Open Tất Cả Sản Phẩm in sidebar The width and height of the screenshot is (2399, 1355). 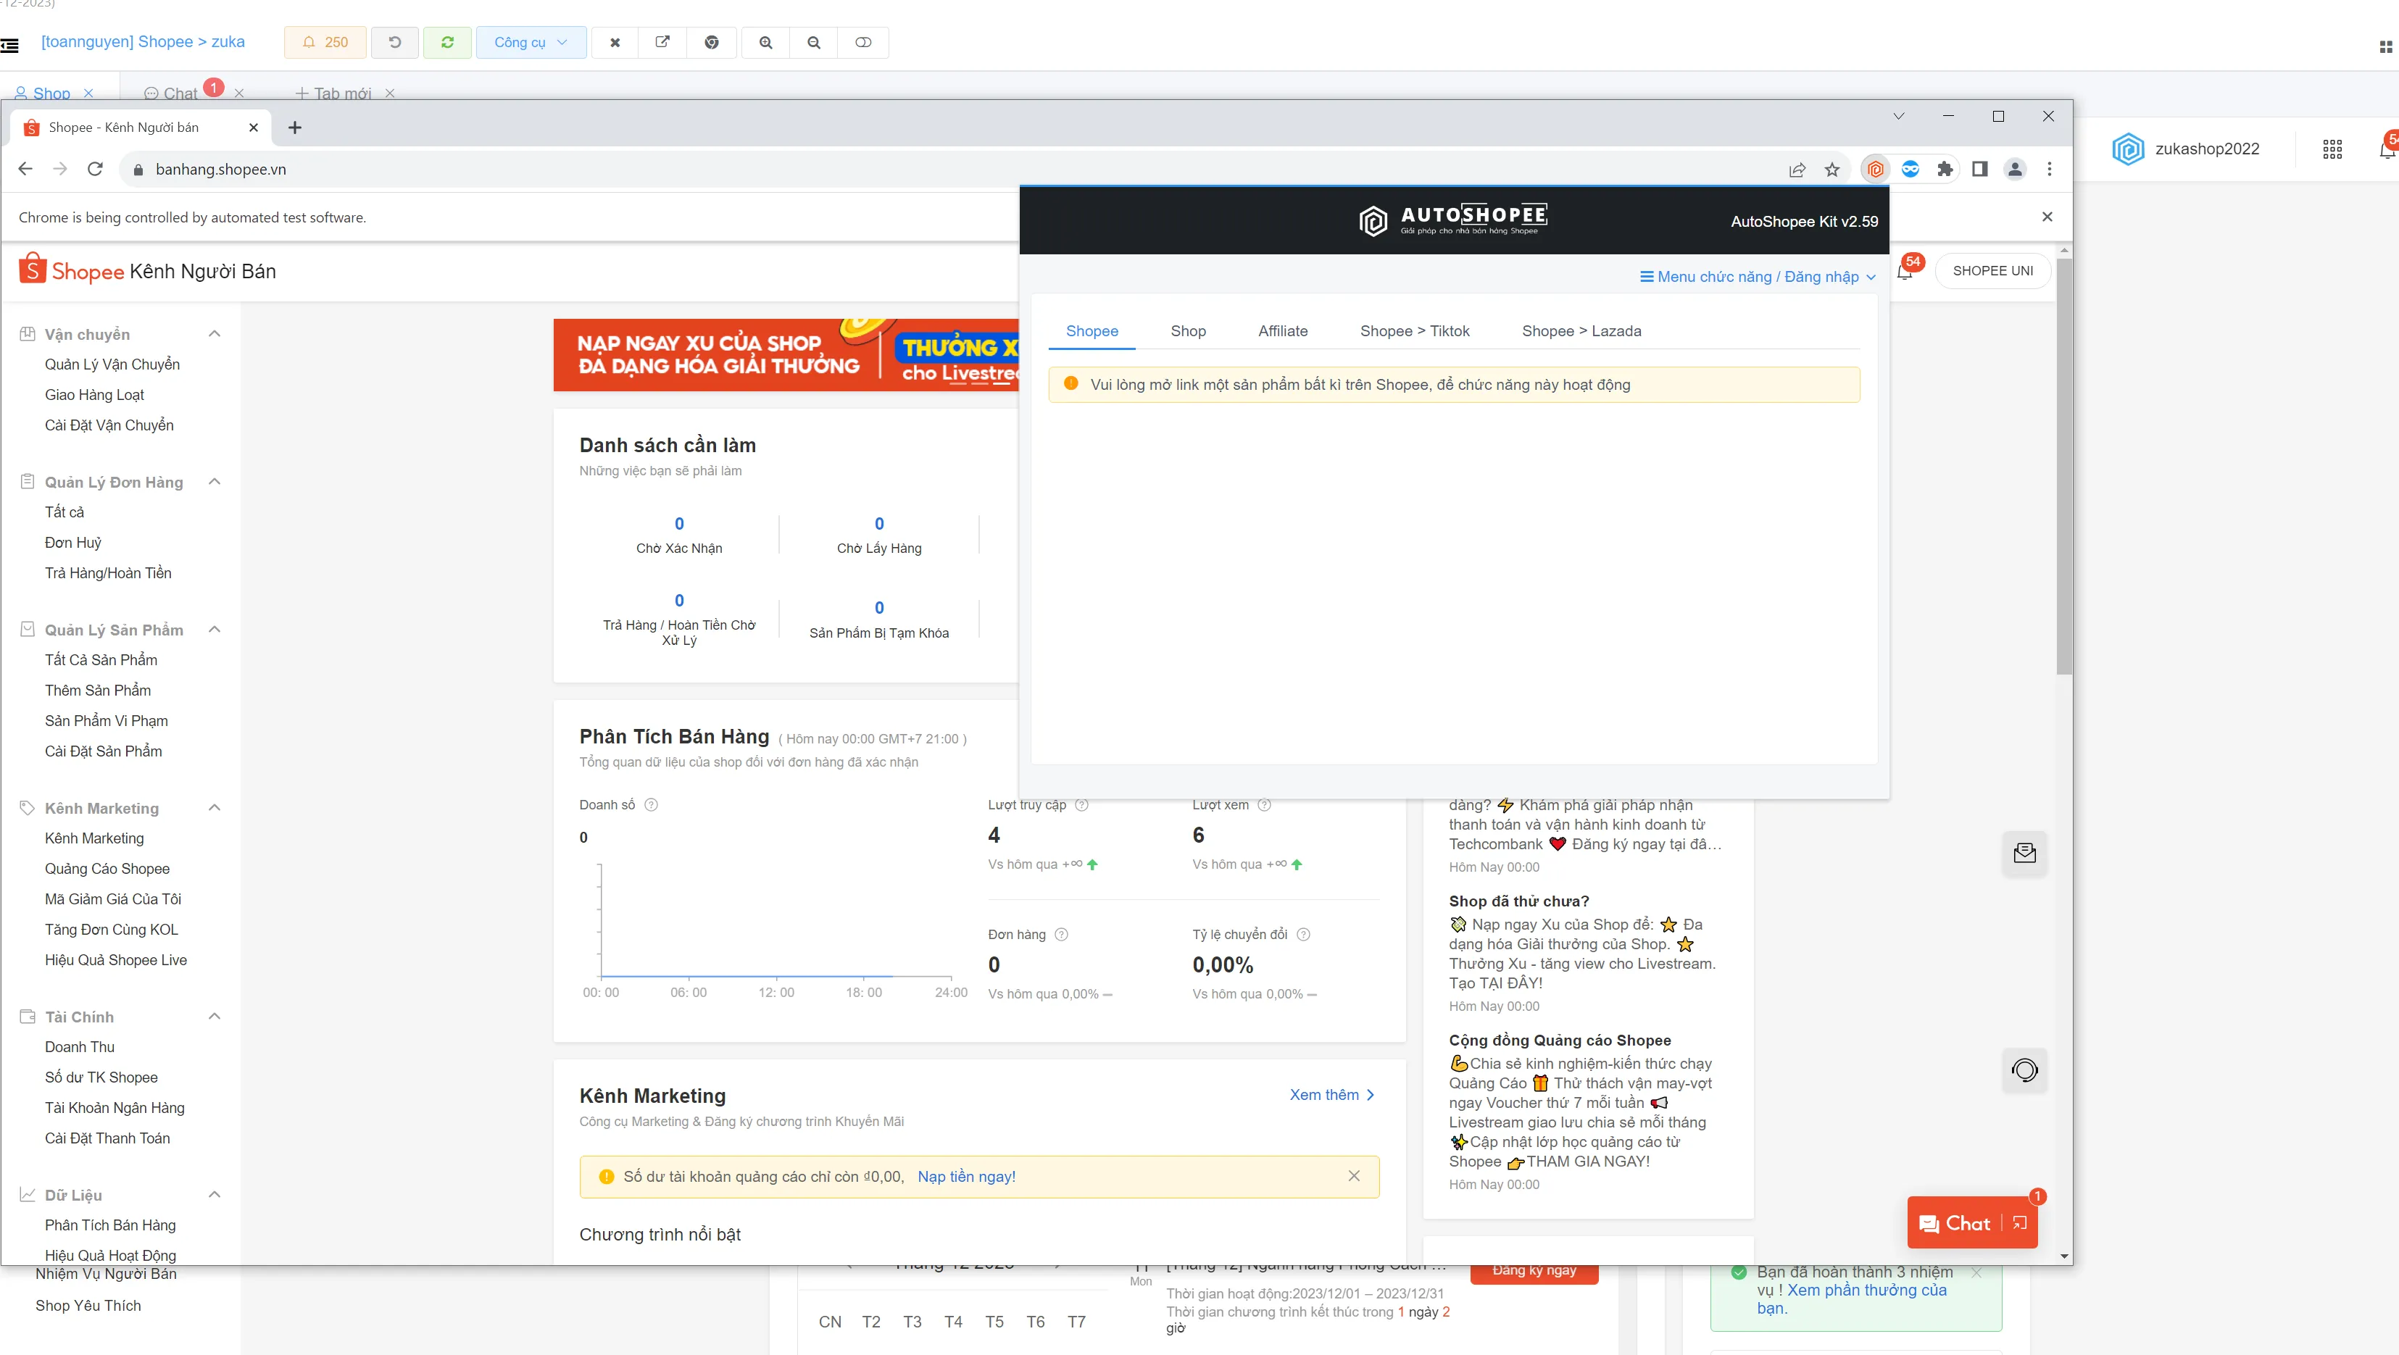101,659
